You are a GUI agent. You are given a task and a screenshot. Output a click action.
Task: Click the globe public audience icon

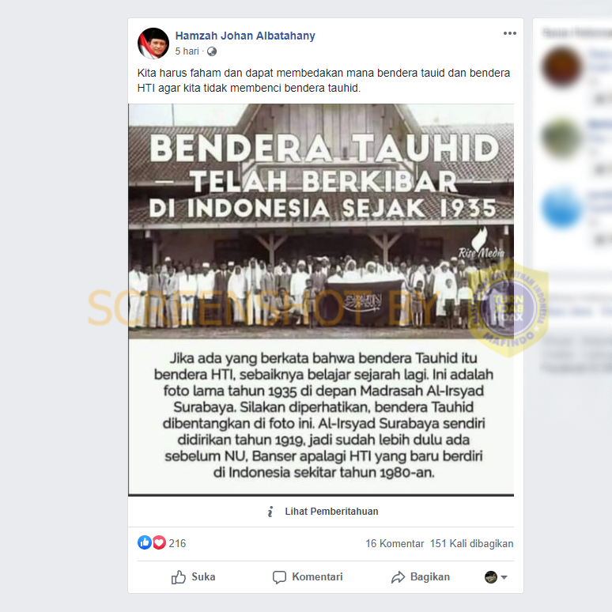point(212,51)
